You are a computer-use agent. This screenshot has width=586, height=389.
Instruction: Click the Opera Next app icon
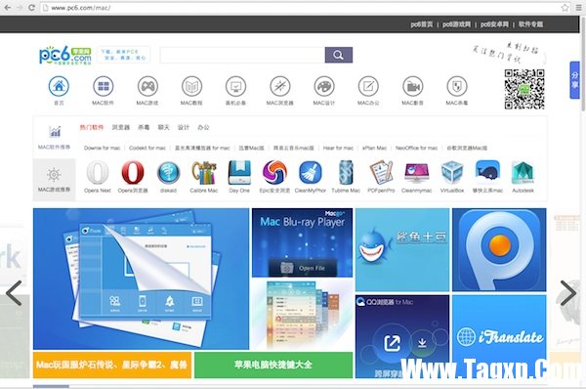tap(97, 172)
